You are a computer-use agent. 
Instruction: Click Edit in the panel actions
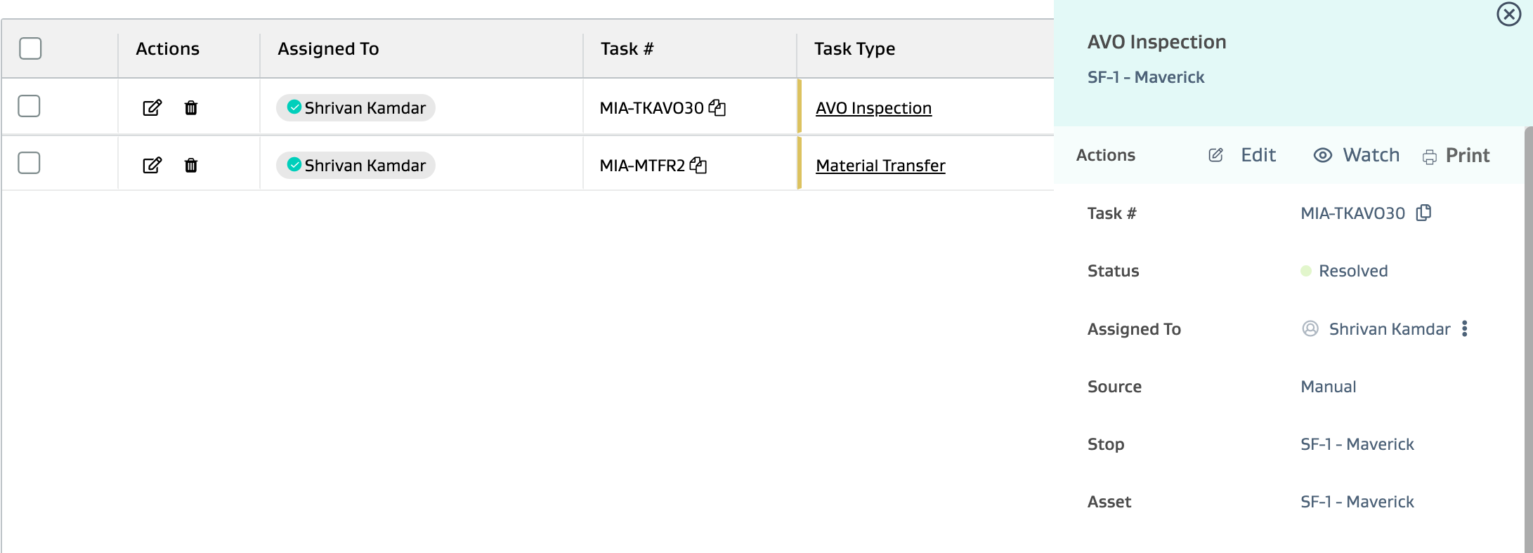click(x=1242, y=155)
